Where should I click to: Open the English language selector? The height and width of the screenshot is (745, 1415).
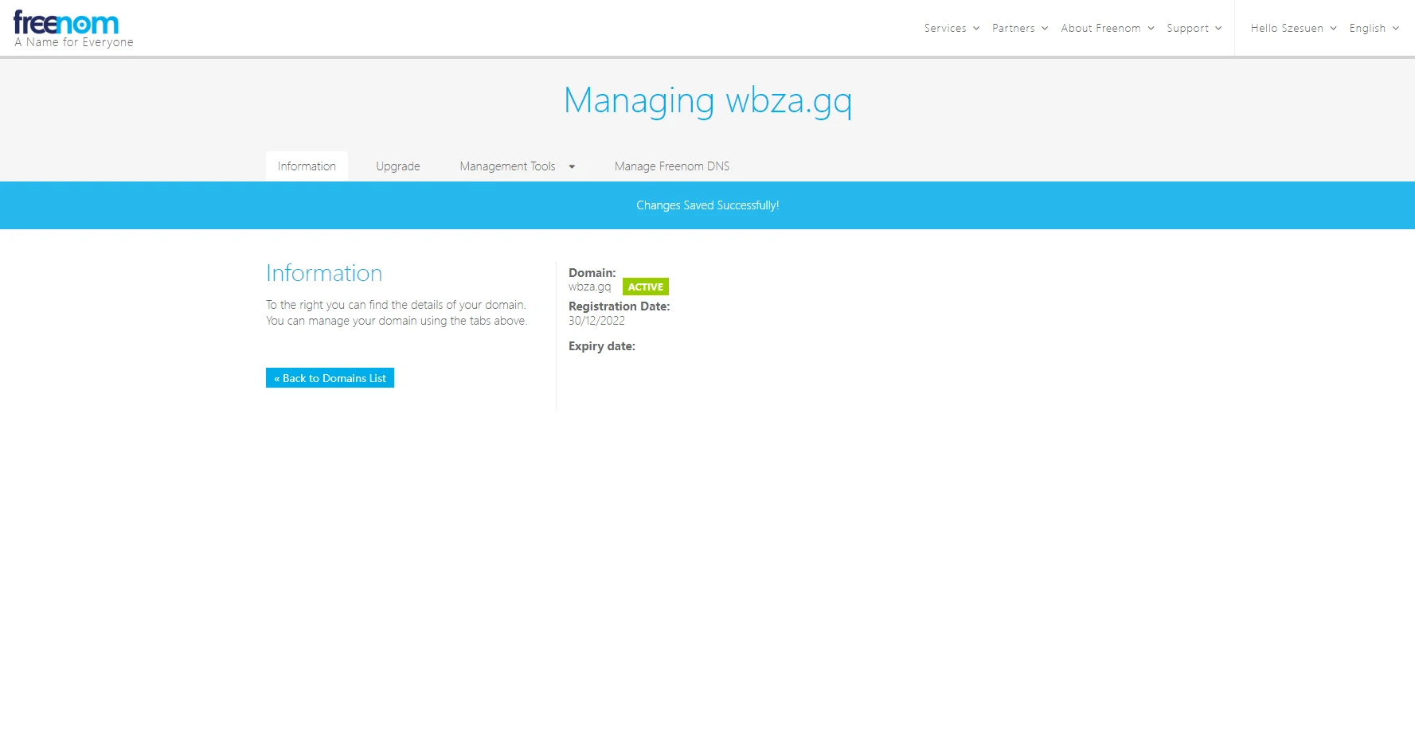coord(1367,28)
